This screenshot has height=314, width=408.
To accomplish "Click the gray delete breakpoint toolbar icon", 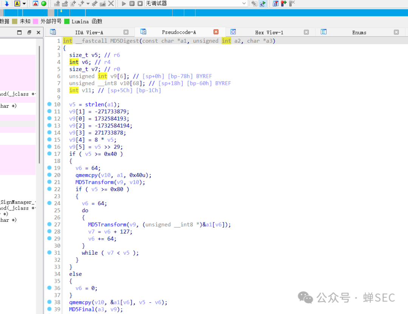I will pyautogui.click(x=292, y=3).
